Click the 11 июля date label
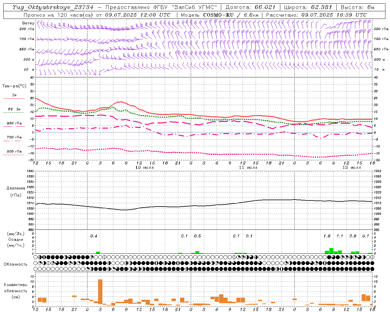Viewport: 390px width, 312px height. click(248, 168)
